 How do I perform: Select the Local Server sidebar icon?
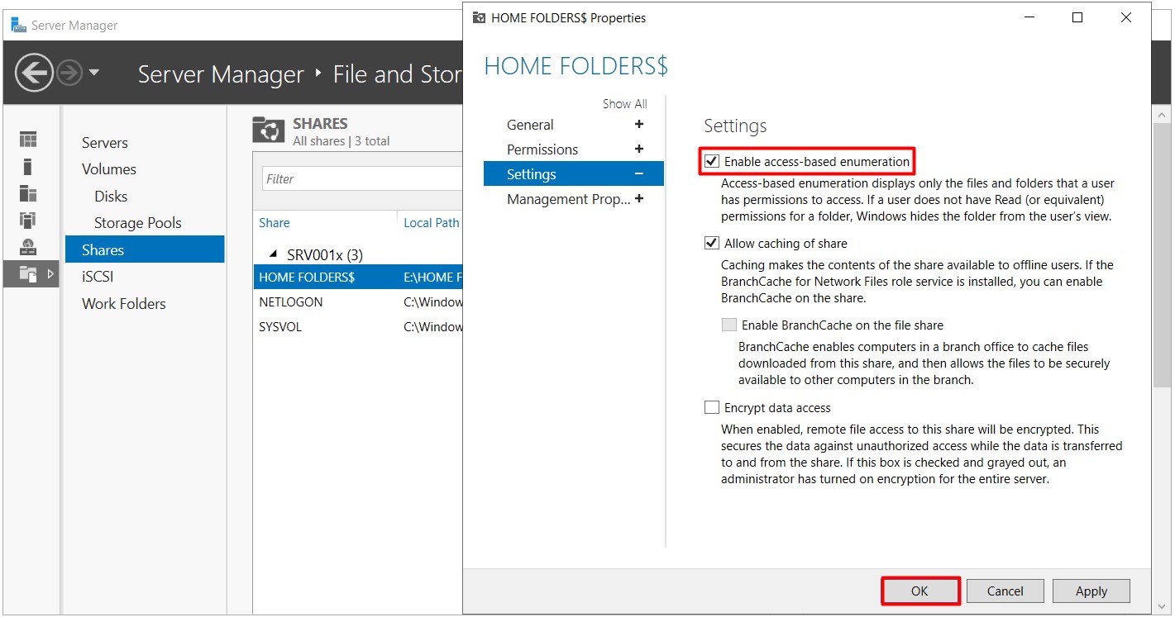[28, 167]
